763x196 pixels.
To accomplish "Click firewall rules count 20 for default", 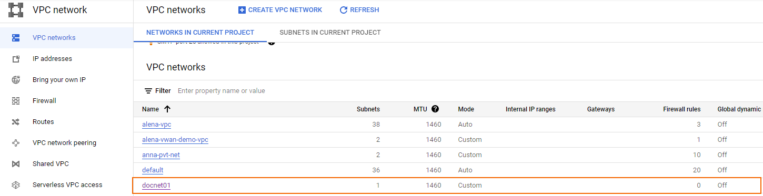I will point(697,170).
